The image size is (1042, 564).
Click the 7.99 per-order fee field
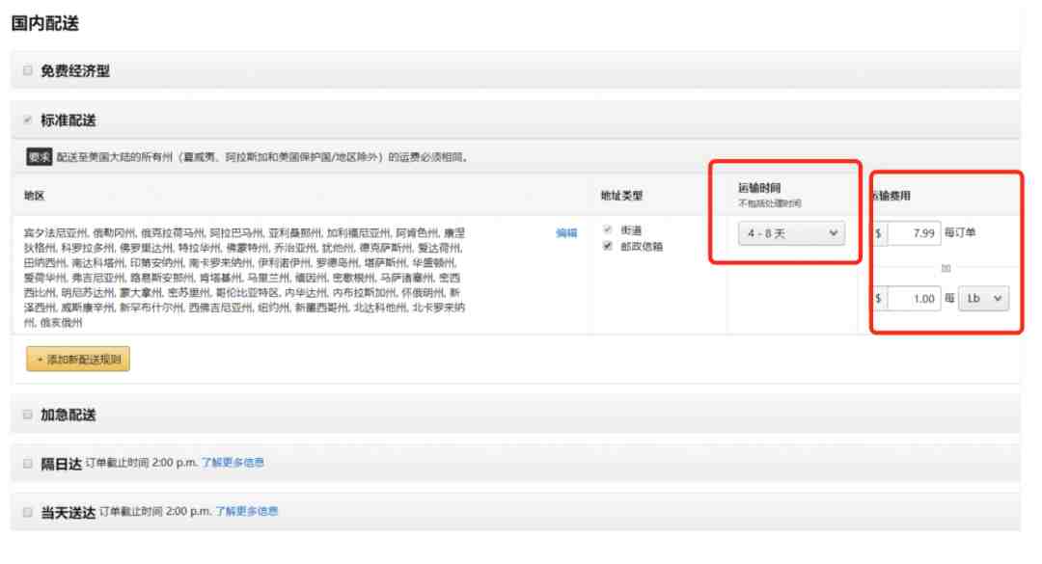point(914,233)
